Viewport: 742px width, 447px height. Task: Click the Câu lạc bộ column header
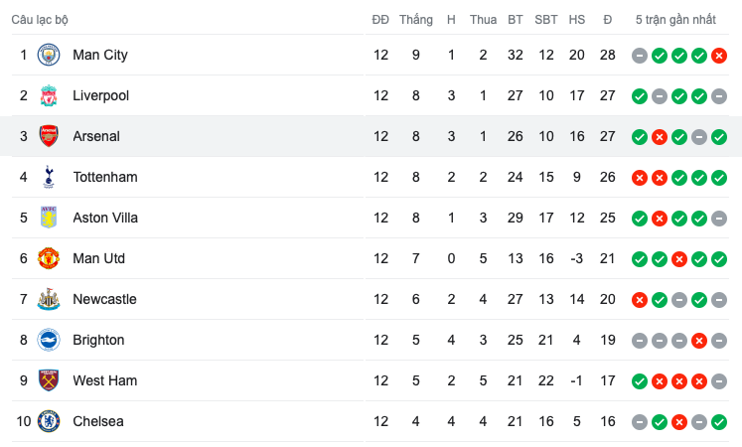point(40,20)
